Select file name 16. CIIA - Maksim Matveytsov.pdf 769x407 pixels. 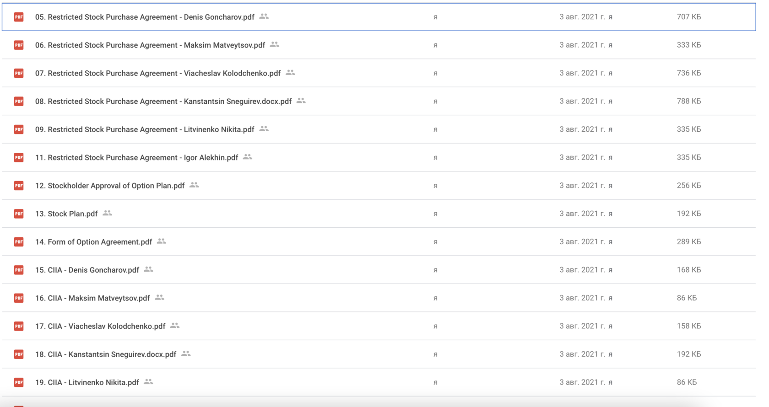92,298
